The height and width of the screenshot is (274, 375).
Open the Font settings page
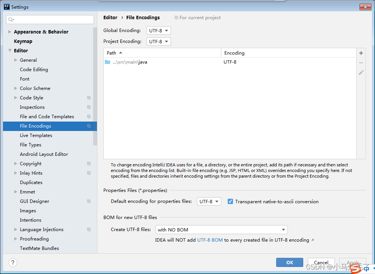(x=25, y=79)
